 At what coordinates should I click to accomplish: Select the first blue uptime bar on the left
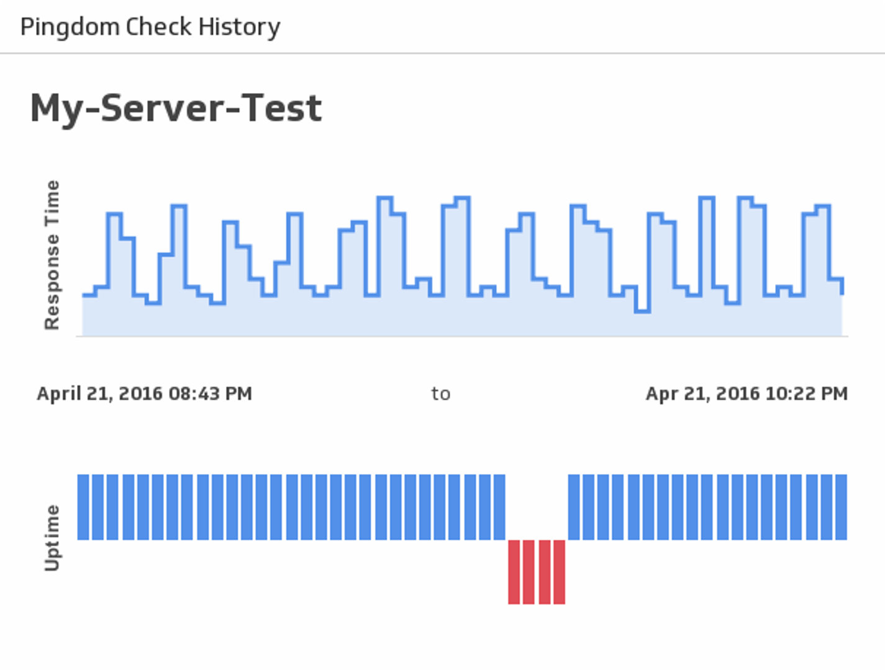pyautogui.click(x=83, y=507)
